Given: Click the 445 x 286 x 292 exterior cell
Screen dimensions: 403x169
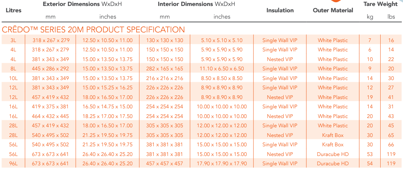Looking at the screenshot, I should coord(50,68).
